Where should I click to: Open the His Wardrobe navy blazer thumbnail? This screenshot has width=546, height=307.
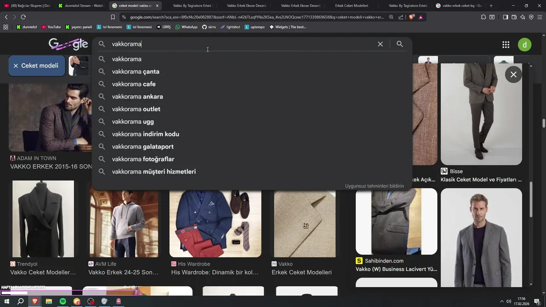[x=215, y=224]
